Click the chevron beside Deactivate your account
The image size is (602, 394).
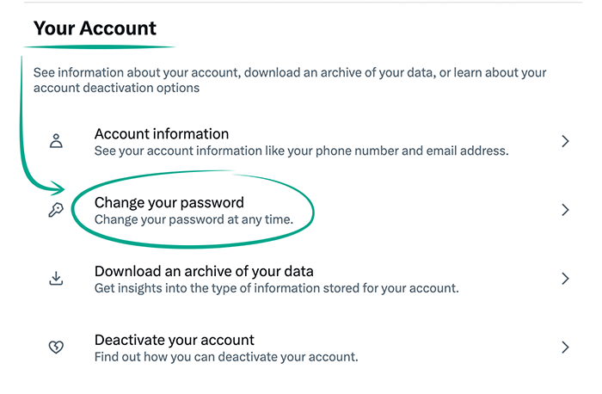pyautogui.click(x=565, y=348)
